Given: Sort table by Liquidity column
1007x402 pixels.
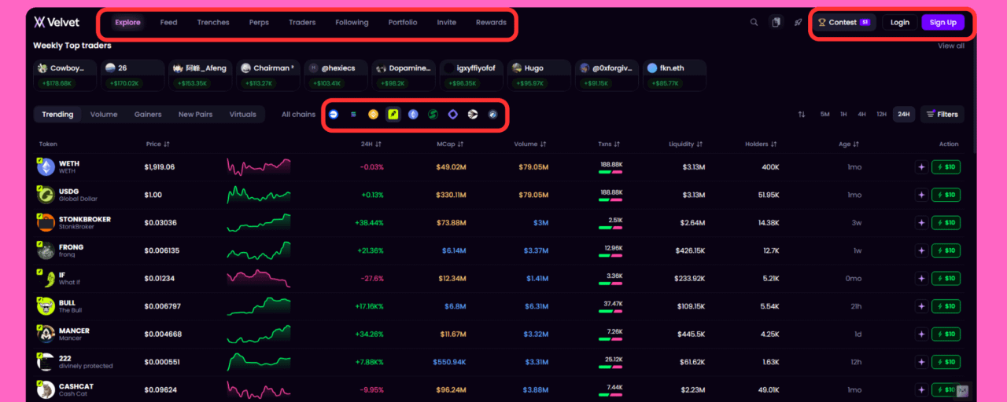Looking at the screenshot, I should [x=687, y=144].
